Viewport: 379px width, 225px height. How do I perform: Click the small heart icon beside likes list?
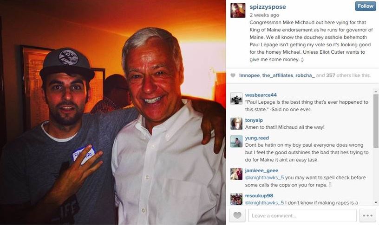tap(233, 75)
